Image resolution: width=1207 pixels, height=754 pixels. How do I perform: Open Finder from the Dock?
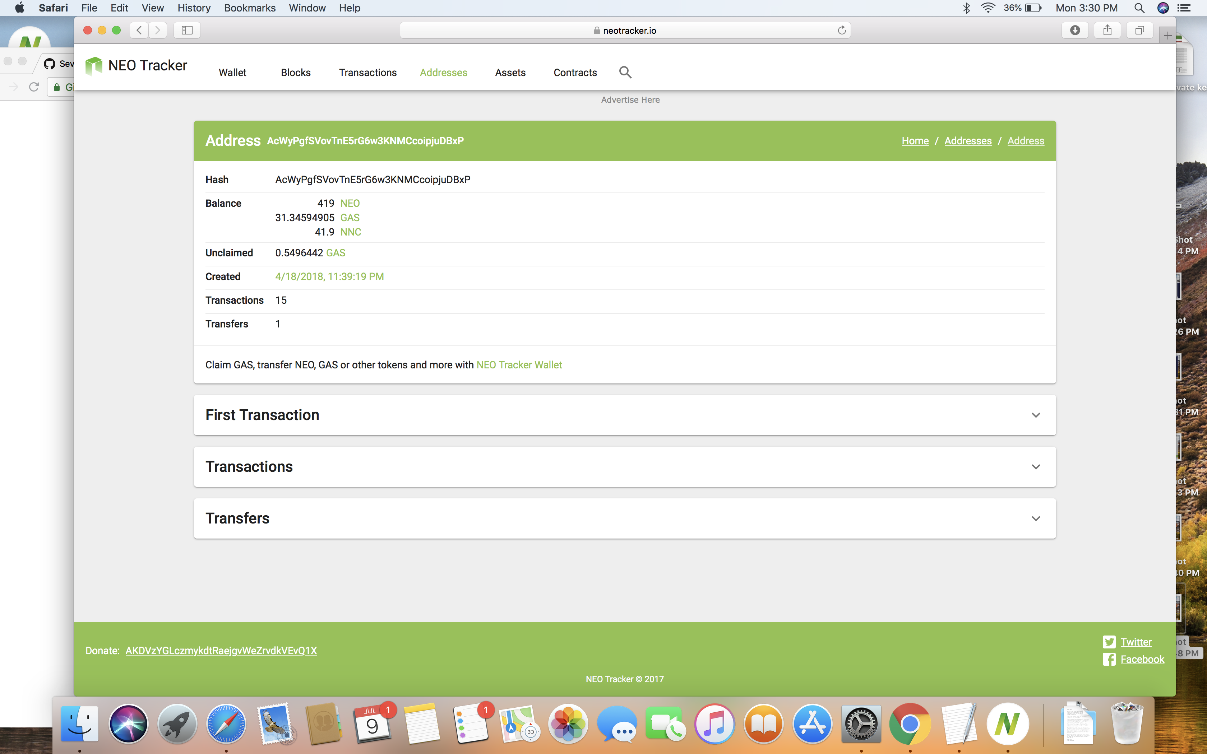tap(79, 723)
